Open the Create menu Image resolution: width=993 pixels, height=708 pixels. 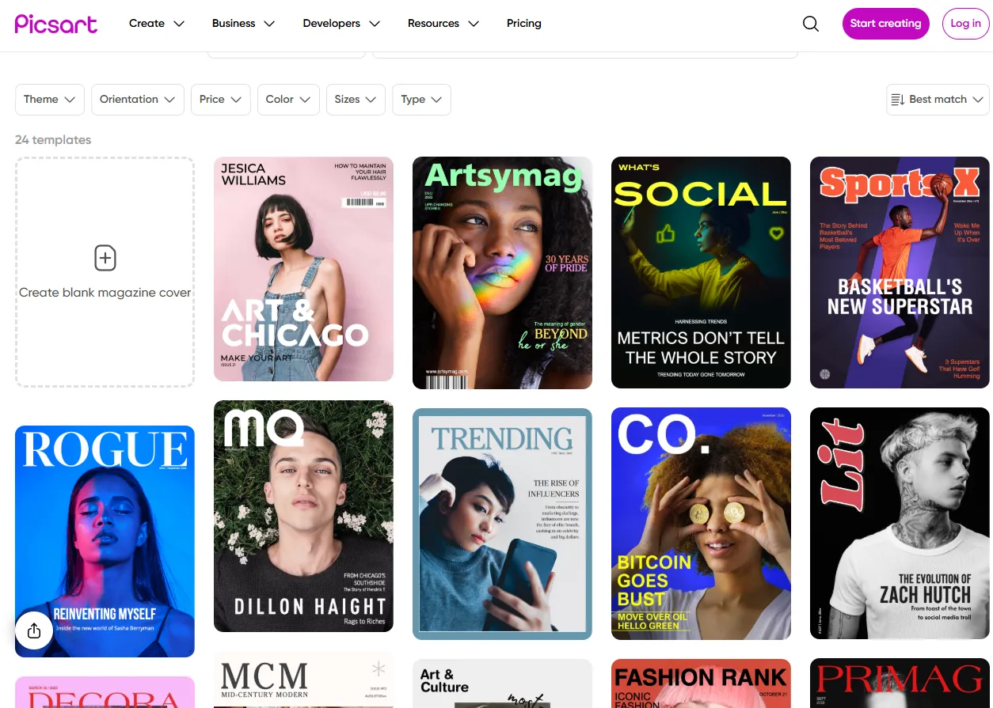pos(156,24)
